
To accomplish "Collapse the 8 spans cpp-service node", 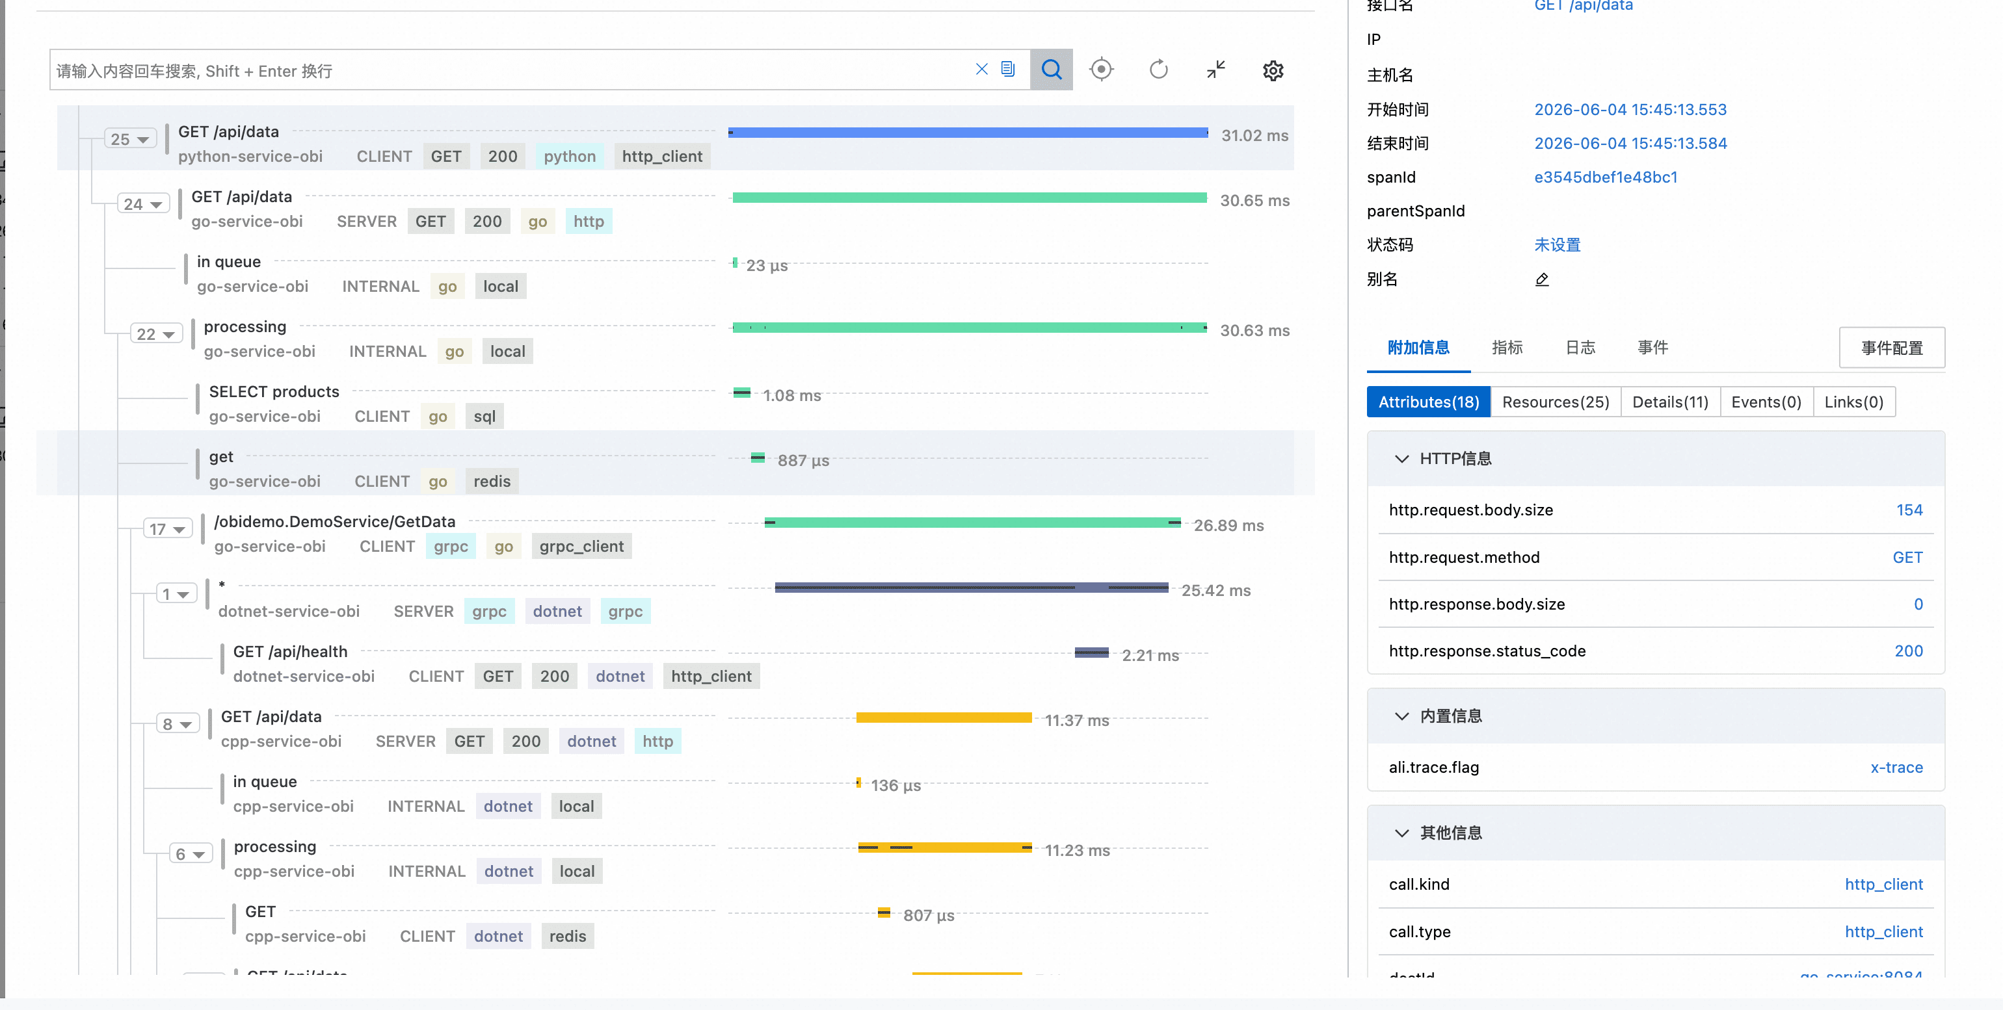I will click(x=176, y=724).
